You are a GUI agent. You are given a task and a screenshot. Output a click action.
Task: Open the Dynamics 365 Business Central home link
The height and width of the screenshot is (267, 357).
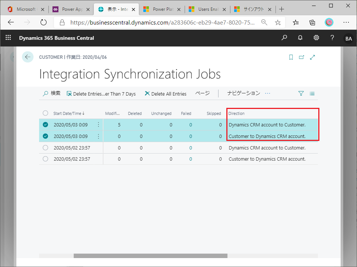(x=57, y=38)
